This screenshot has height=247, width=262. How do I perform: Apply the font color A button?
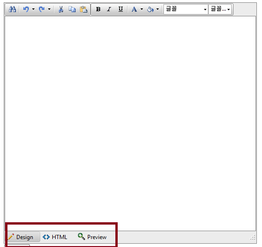pyautogui.click(x=134, y=9)
